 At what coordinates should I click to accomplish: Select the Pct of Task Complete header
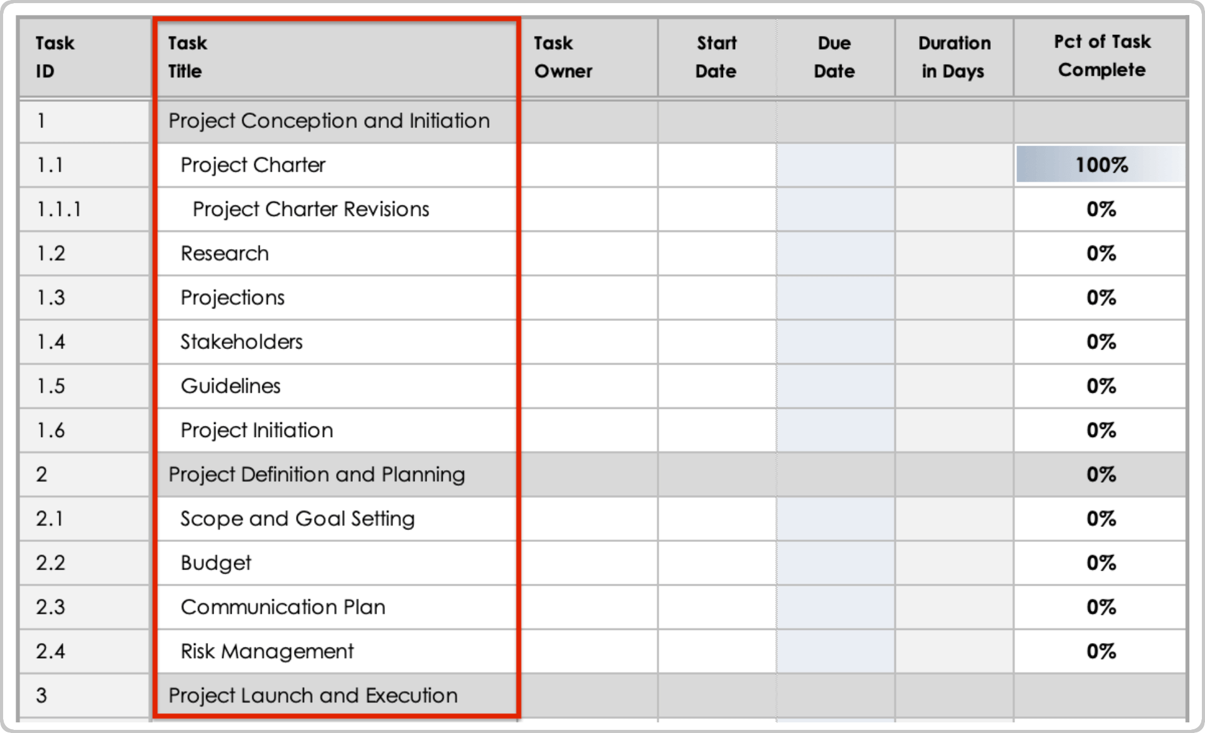point(1101,56)
